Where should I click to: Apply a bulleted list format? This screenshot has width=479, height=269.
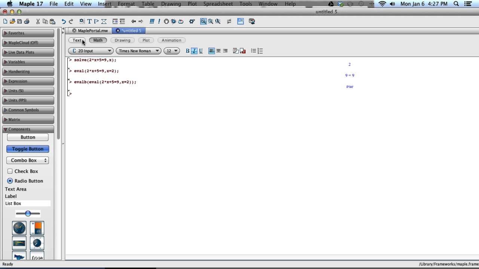pyautogui.click(x=253, y=51)
